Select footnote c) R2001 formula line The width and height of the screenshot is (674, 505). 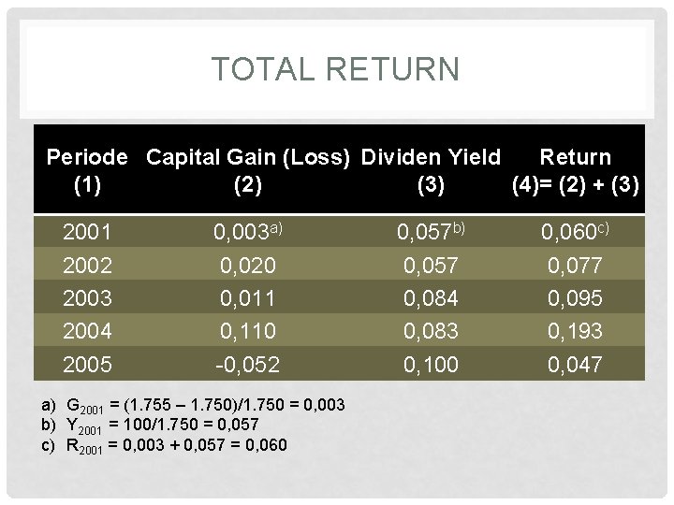click(x=164, y=443)
